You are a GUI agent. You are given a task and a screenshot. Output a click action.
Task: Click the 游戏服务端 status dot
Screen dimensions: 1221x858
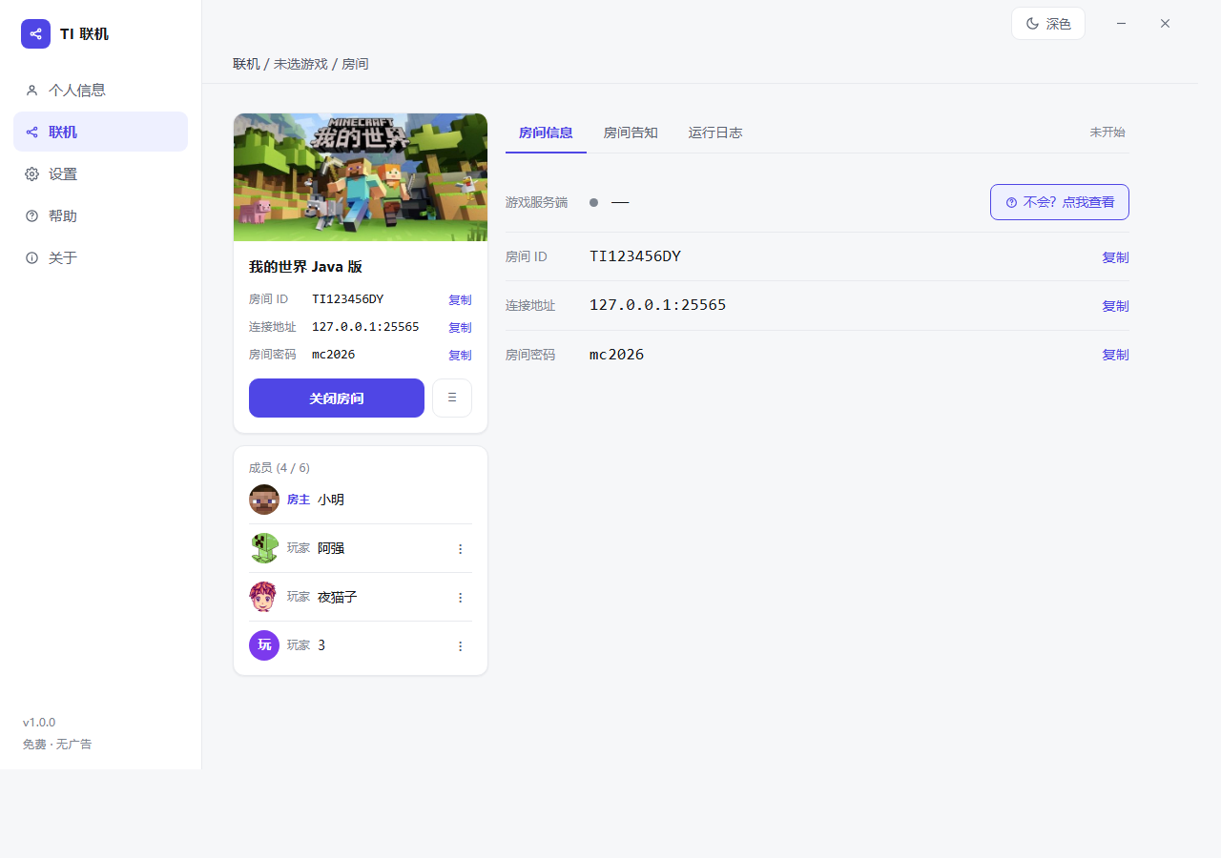pyautogui.click(x=593, y=202)
